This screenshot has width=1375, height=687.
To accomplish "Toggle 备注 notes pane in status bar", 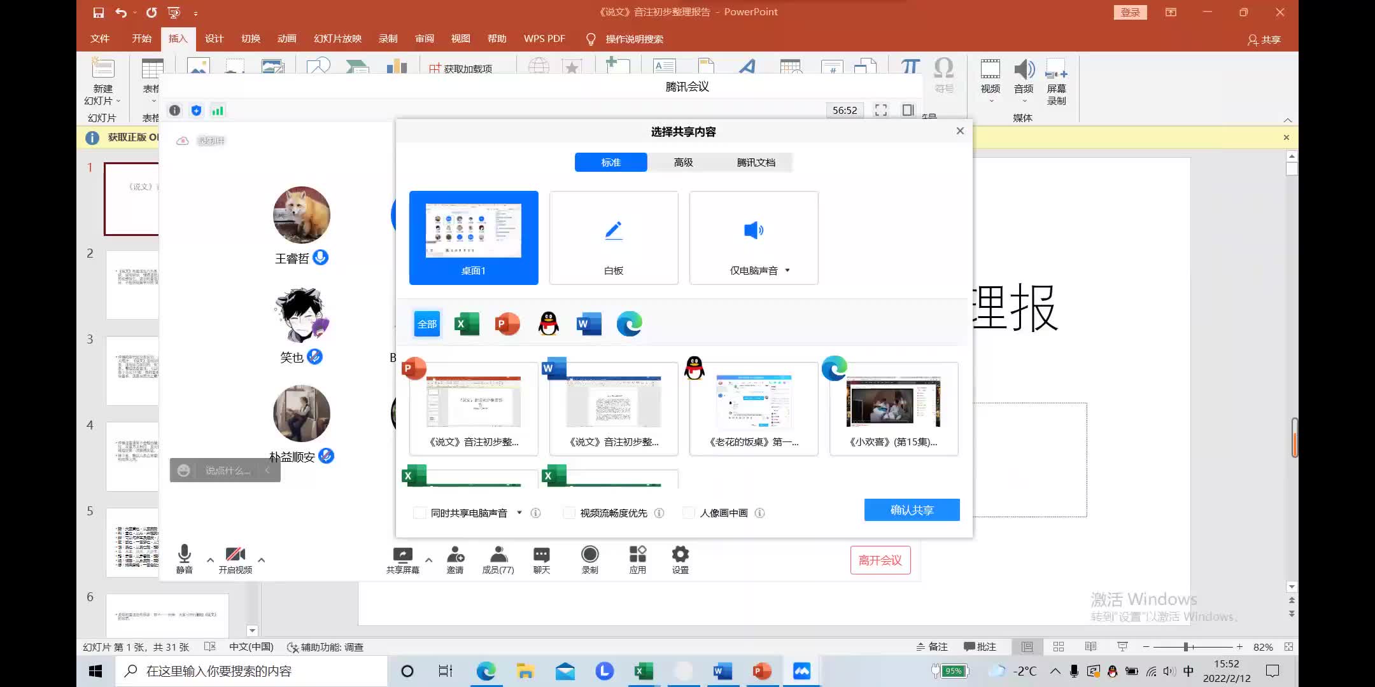I will click(x=932, y=647).
